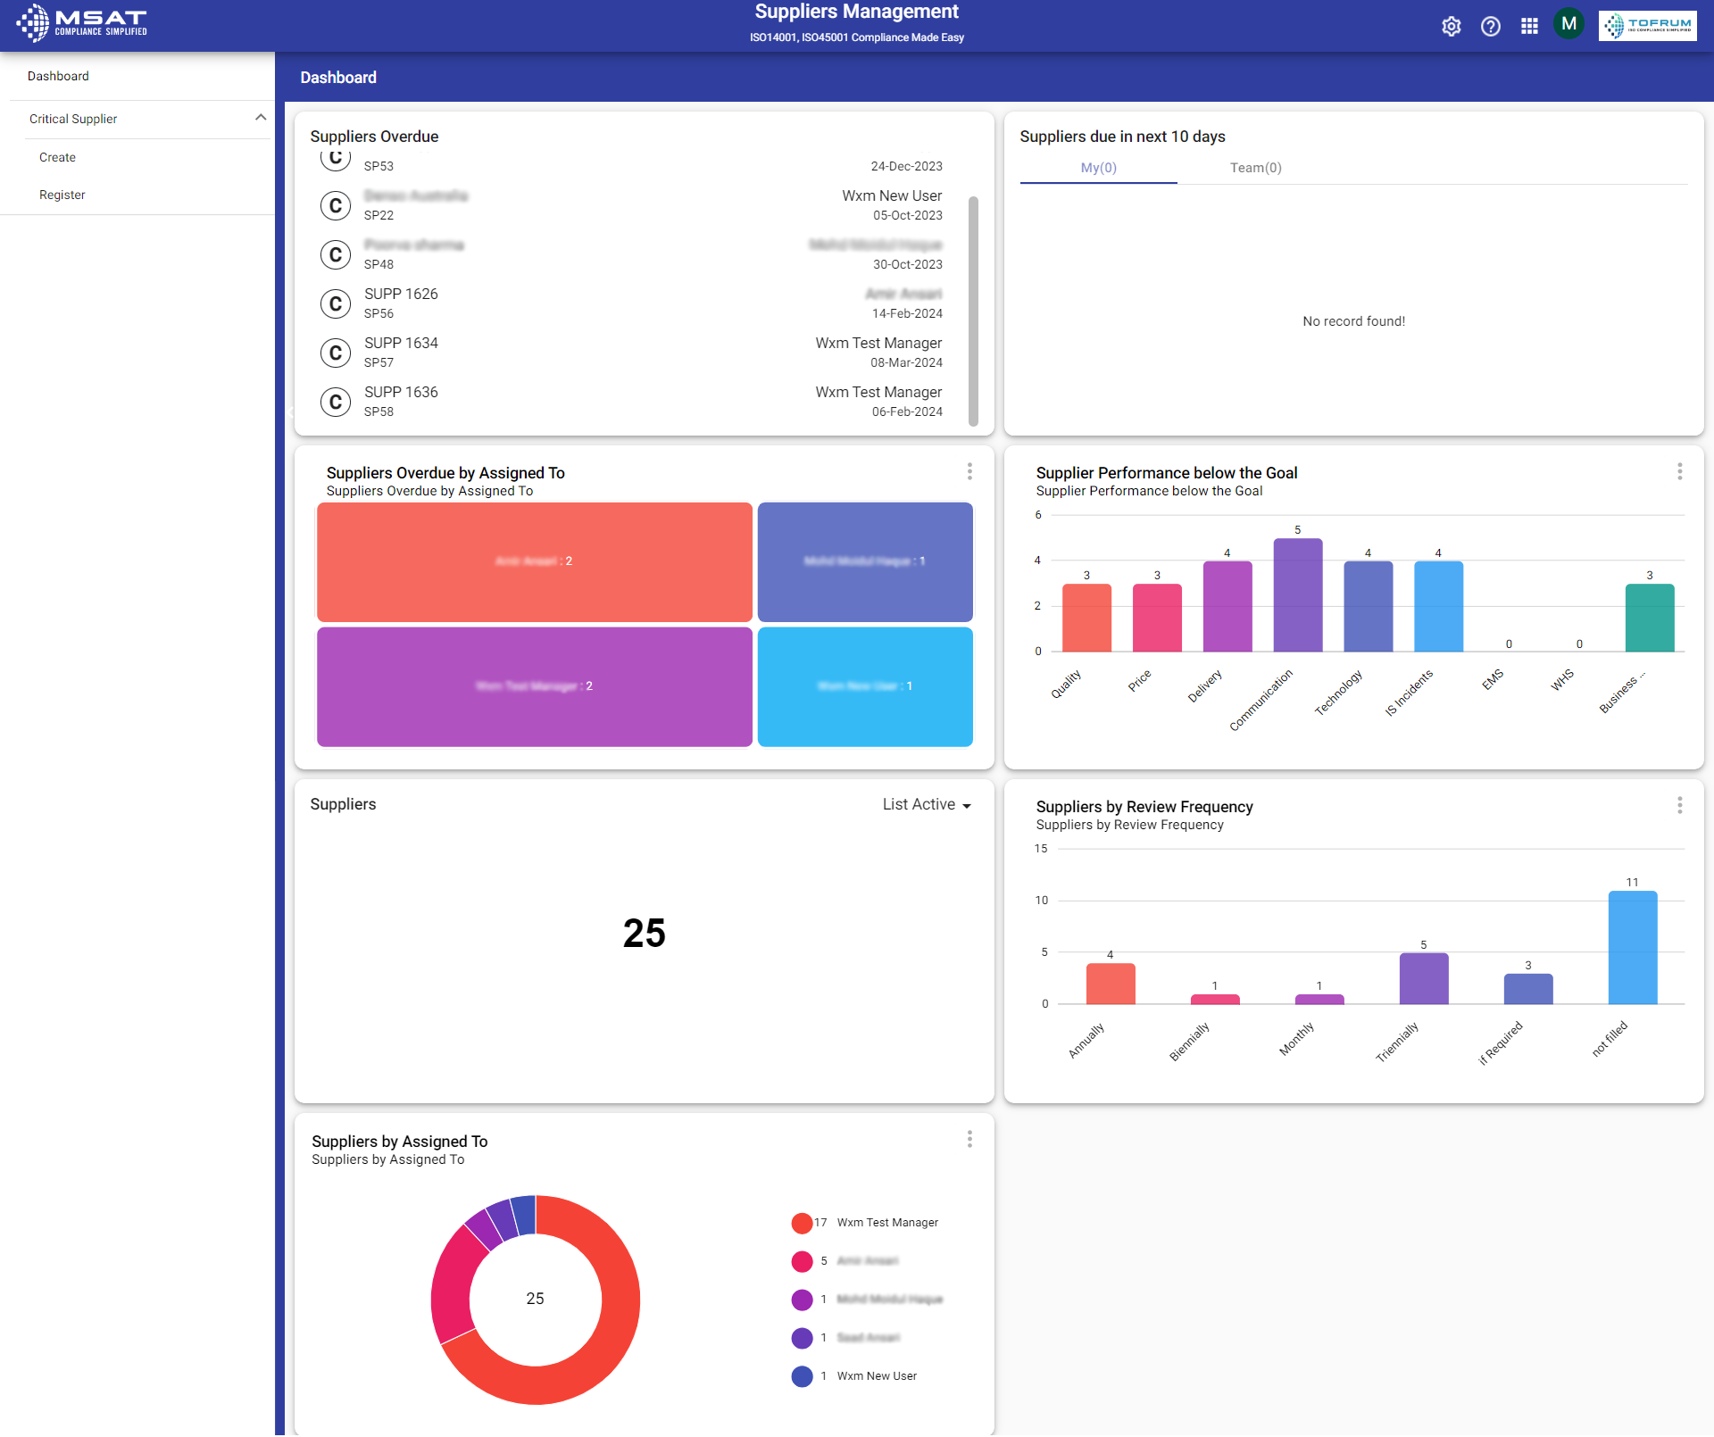Screen dimensions: 1714x1437
Task: Switch to the Team(0) tab
Action: pyautogui.click(x=1255, y=168)
